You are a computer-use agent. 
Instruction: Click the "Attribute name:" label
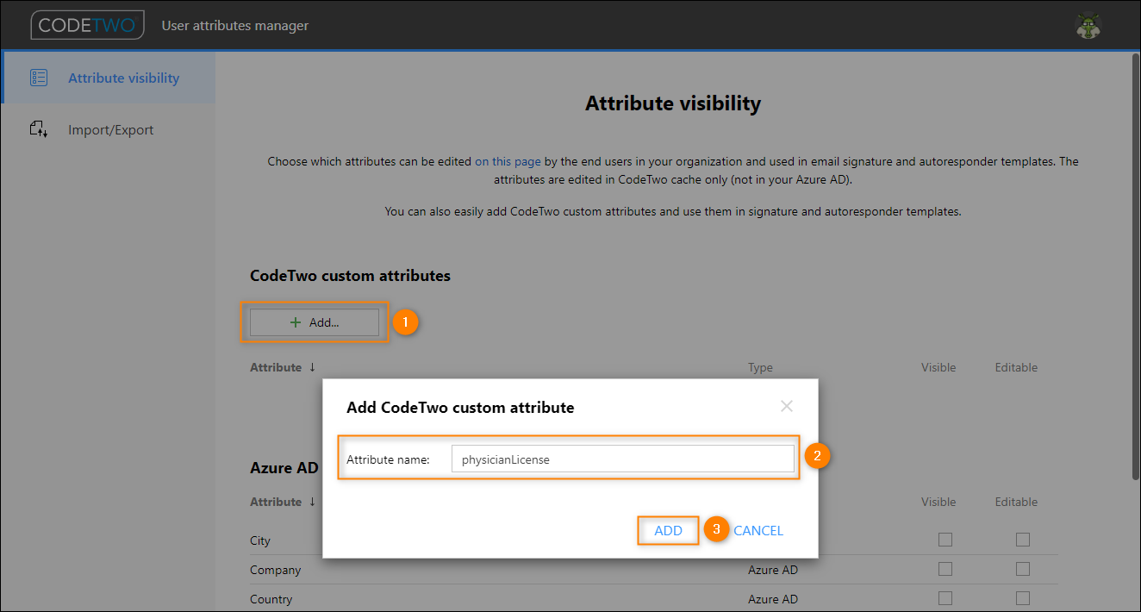(x=388, y=459)
